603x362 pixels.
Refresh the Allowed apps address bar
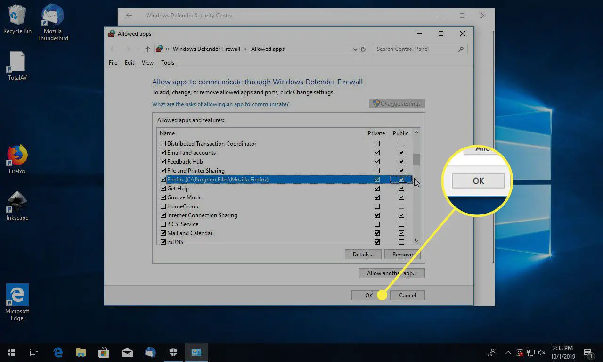click(x=363, y=49)
